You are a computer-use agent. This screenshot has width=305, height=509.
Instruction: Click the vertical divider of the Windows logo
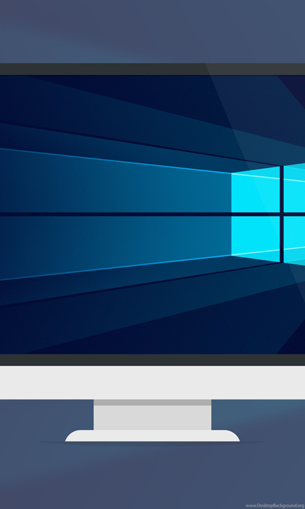point(282,214)
